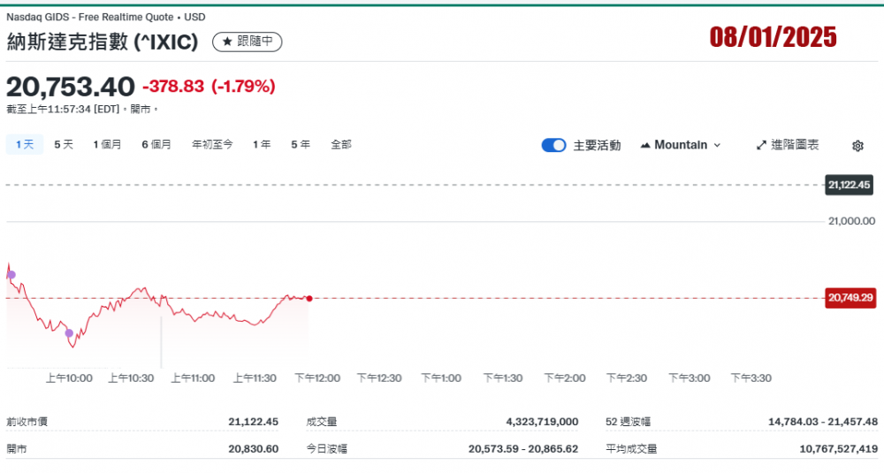
Task: Select the 1天 time range tab
Action: (x=25, y=144)
